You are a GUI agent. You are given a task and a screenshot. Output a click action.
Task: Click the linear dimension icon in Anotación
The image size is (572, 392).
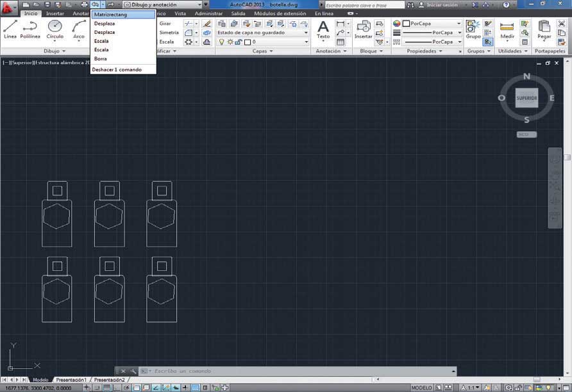(x=341, y=24)
